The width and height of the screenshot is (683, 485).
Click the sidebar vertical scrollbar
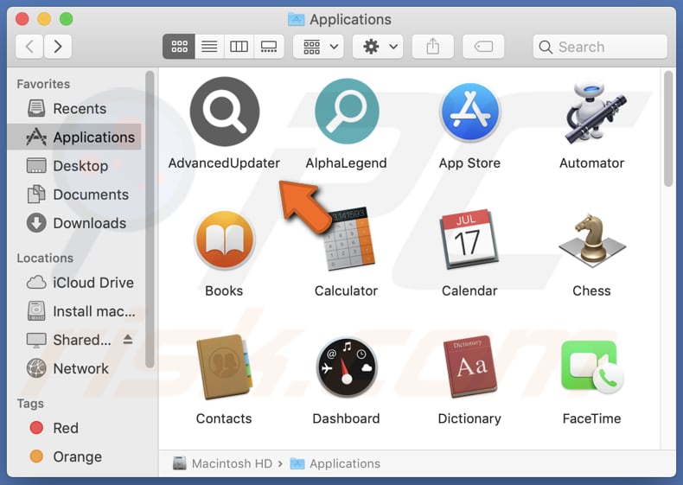150,220
